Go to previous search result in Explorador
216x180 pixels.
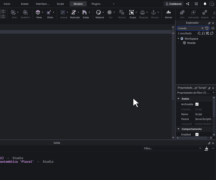tap(199, 33)
